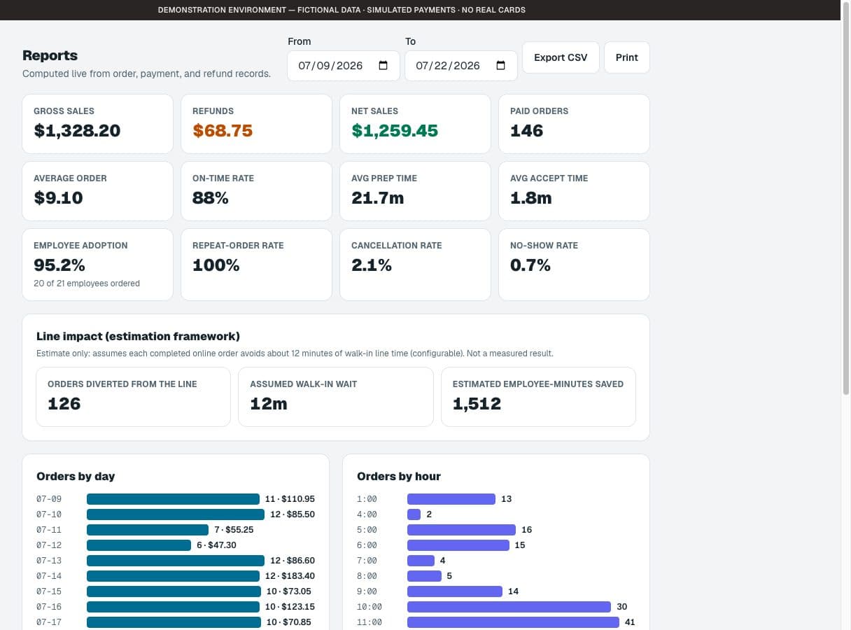Click the '11 · $110.95' label for 07-09
The height and width of the screenshot is (630, 851).
[x=290, y=499]
